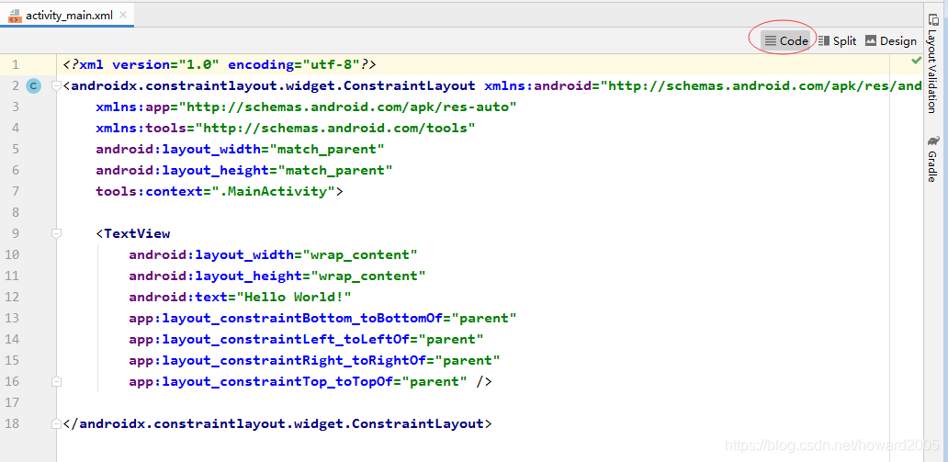
Task: Place cursor in the xml version declaration
Action: coord(220,64)
